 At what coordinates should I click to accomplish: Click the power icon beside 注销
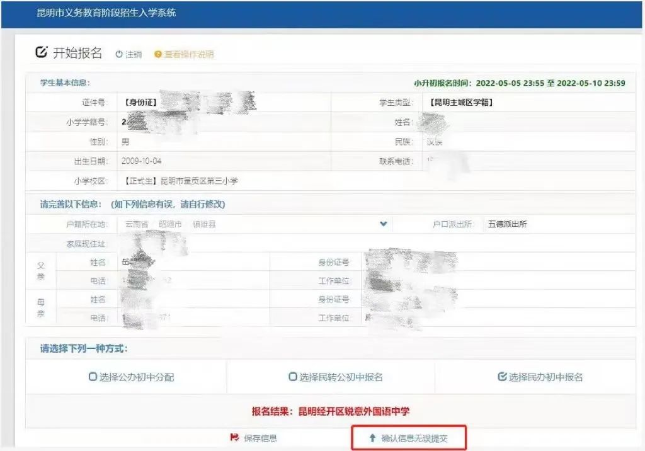tap(119, 54)
